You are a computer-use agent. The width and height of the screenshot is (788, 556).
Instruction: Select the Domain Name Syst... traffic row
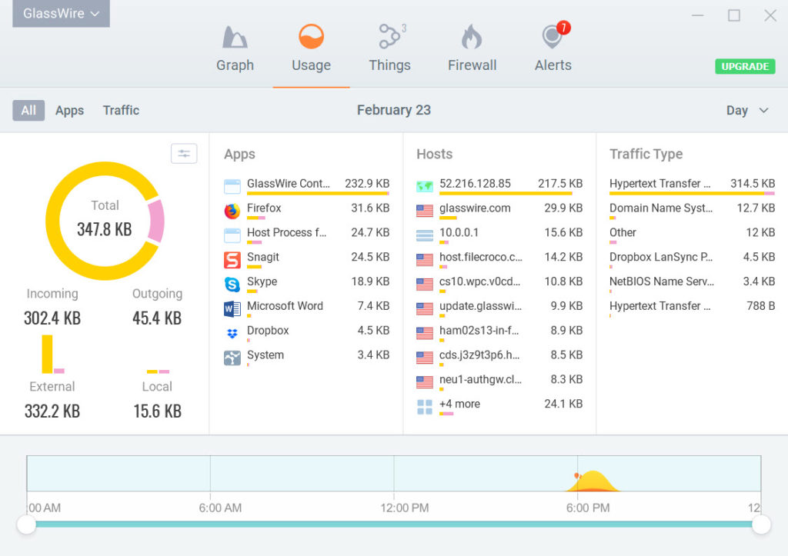click(692, 210)
